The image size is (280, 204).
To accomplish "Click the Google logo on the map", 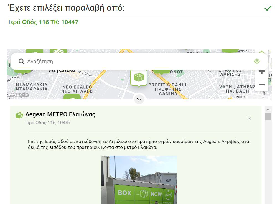I will (19, 95).
